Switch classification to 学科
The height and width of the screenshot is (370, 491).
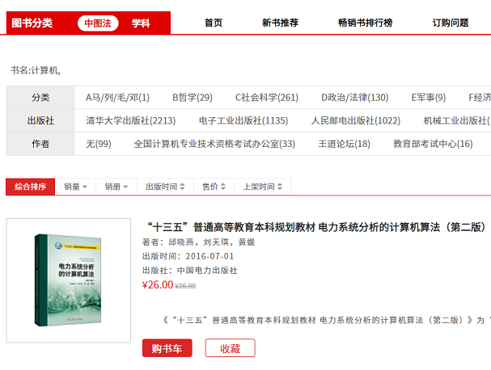click(141, 23)
